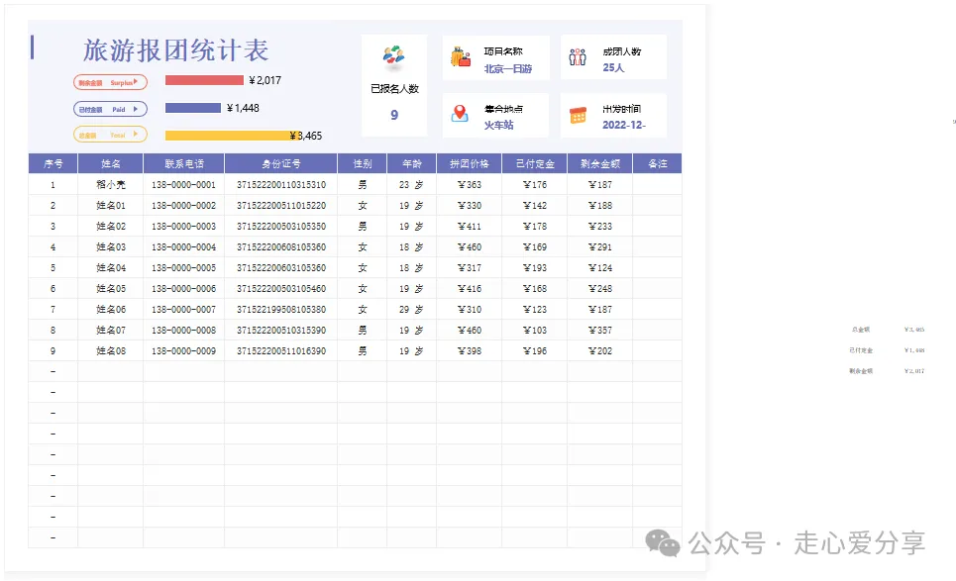Viewport: 956px width, 581px height.
Task: Select name cell 姓名05
Action: point(110,288)
